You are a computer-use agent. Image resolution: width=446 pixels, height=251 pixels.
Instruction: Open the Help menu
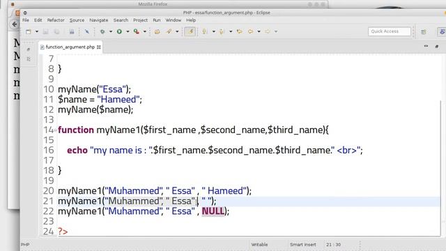tap(191, 20)
